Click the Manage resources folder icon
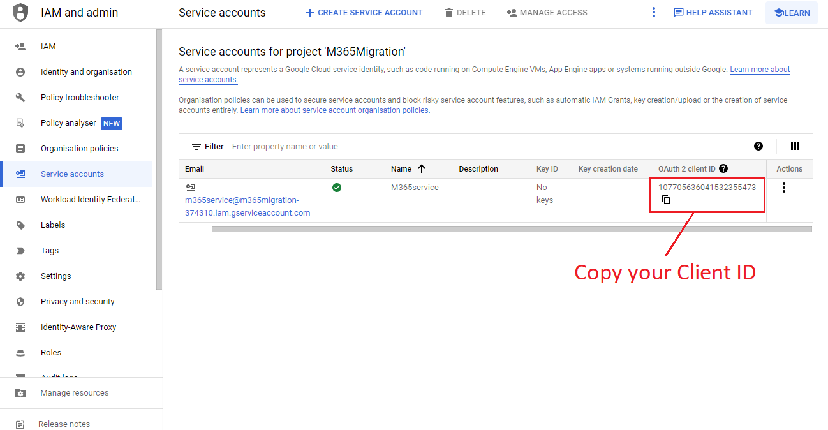828x430 pixels. coord(20,393)
